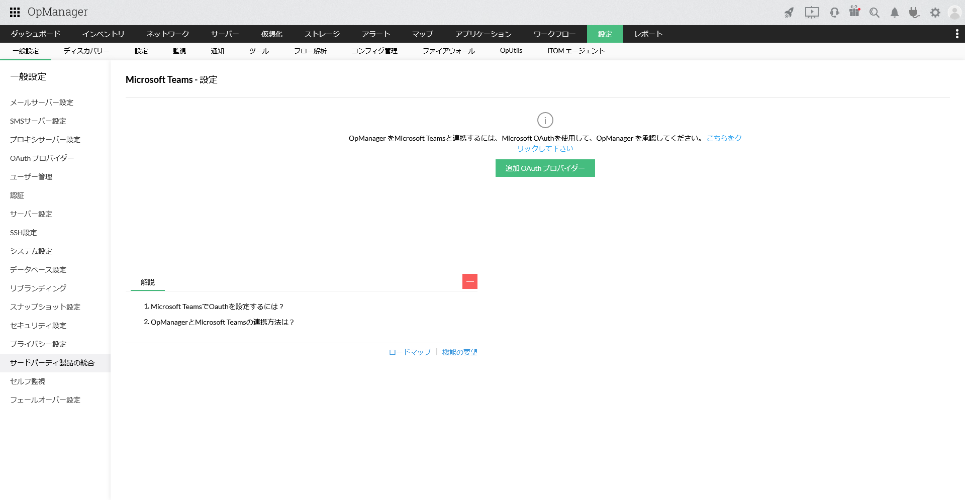Open the フロー解析 sub-tab
Viewport: 965px width, 500px height.
[x=310, y=51]
